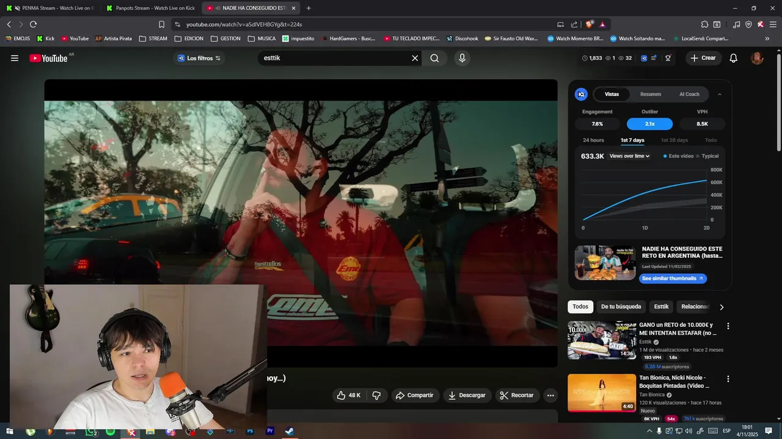The height and width of the screenshot is (439, 782).
Task: Click the Crear create button
Action: click(x=703, y=58)
